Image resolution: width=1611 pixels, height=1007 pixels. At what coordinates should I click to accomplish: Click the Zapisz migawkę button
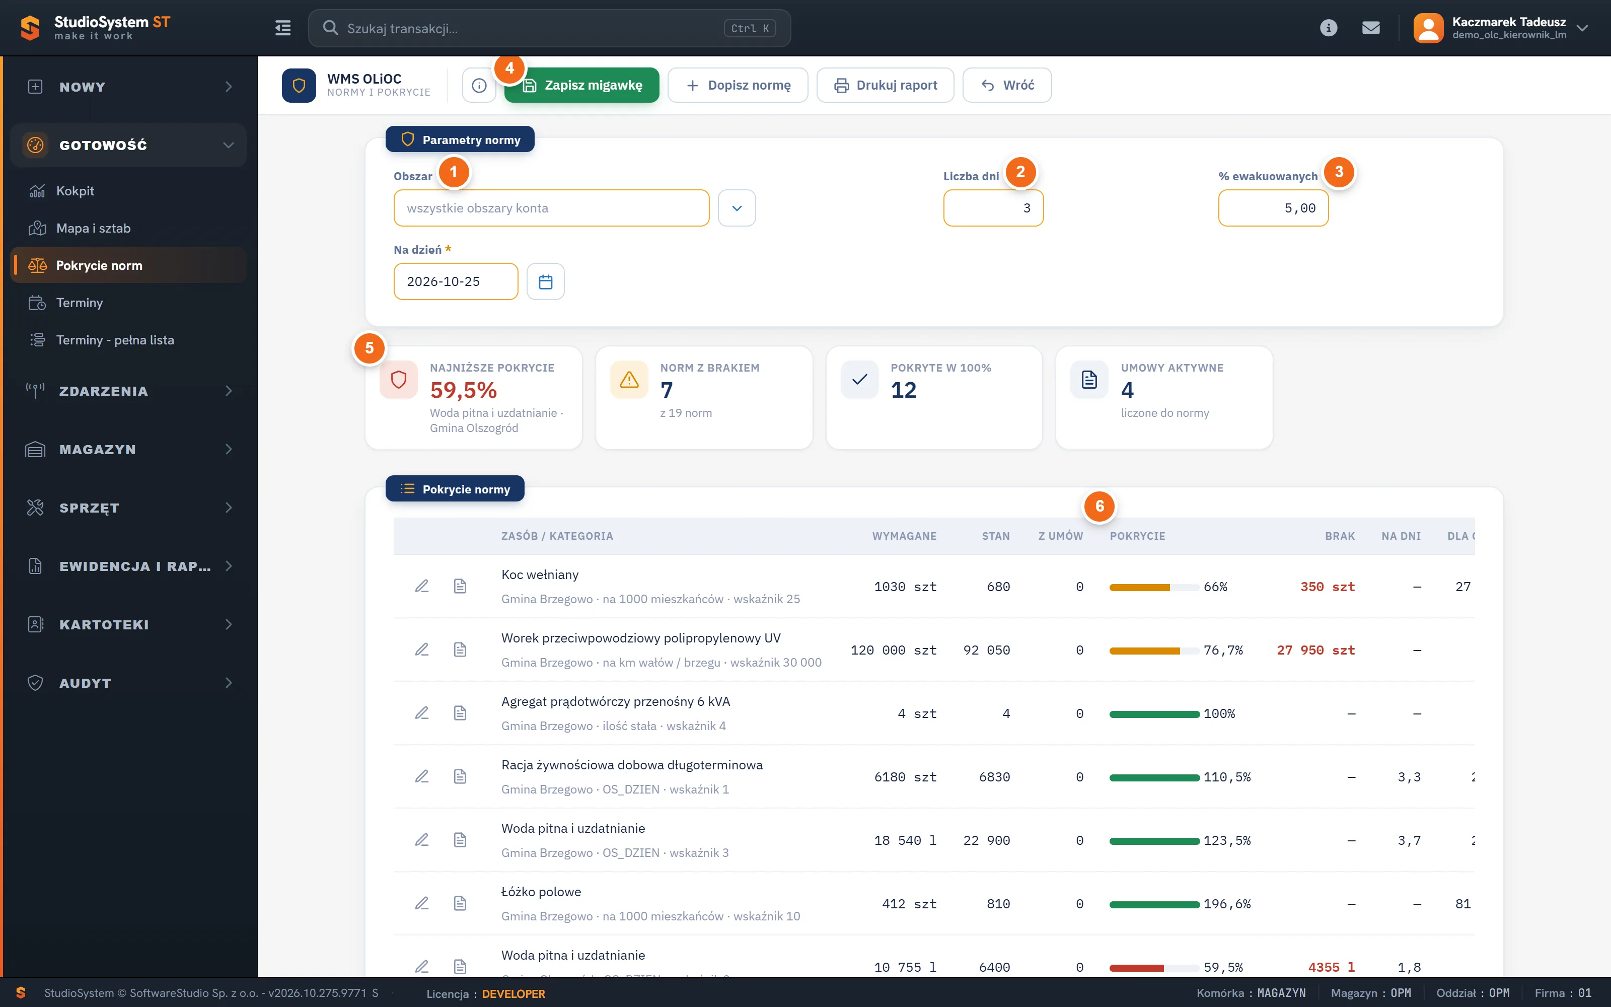point(581,85)
